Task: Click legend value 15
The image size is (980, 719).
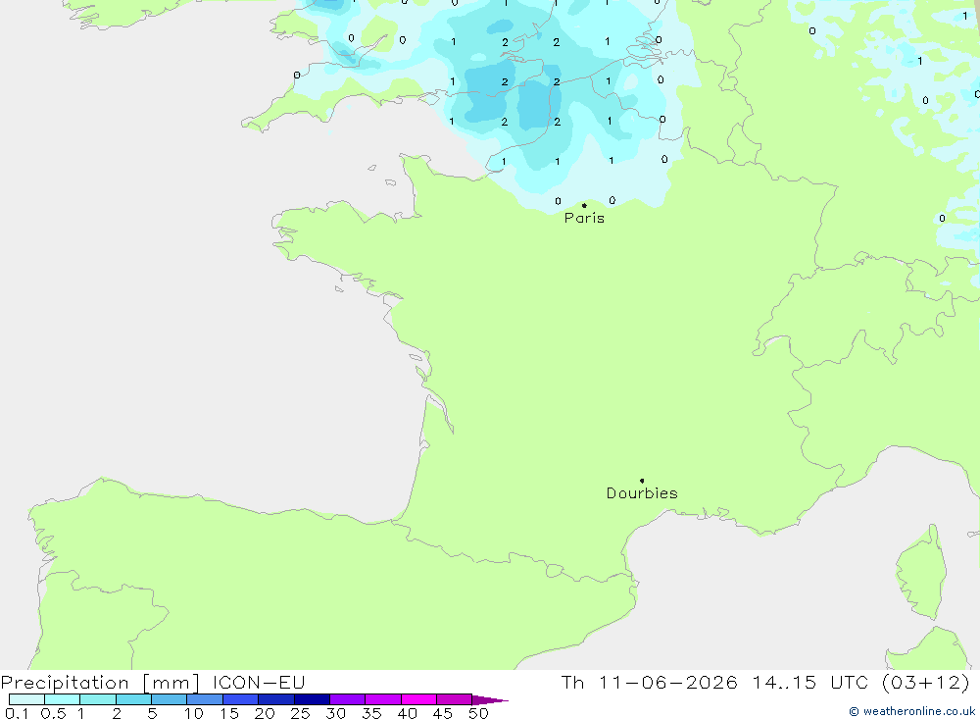Action: pos(229,713)
